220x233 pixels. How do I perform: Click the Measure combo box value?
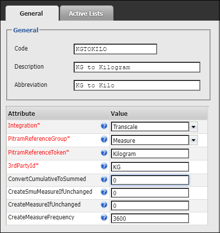point(150,140)
